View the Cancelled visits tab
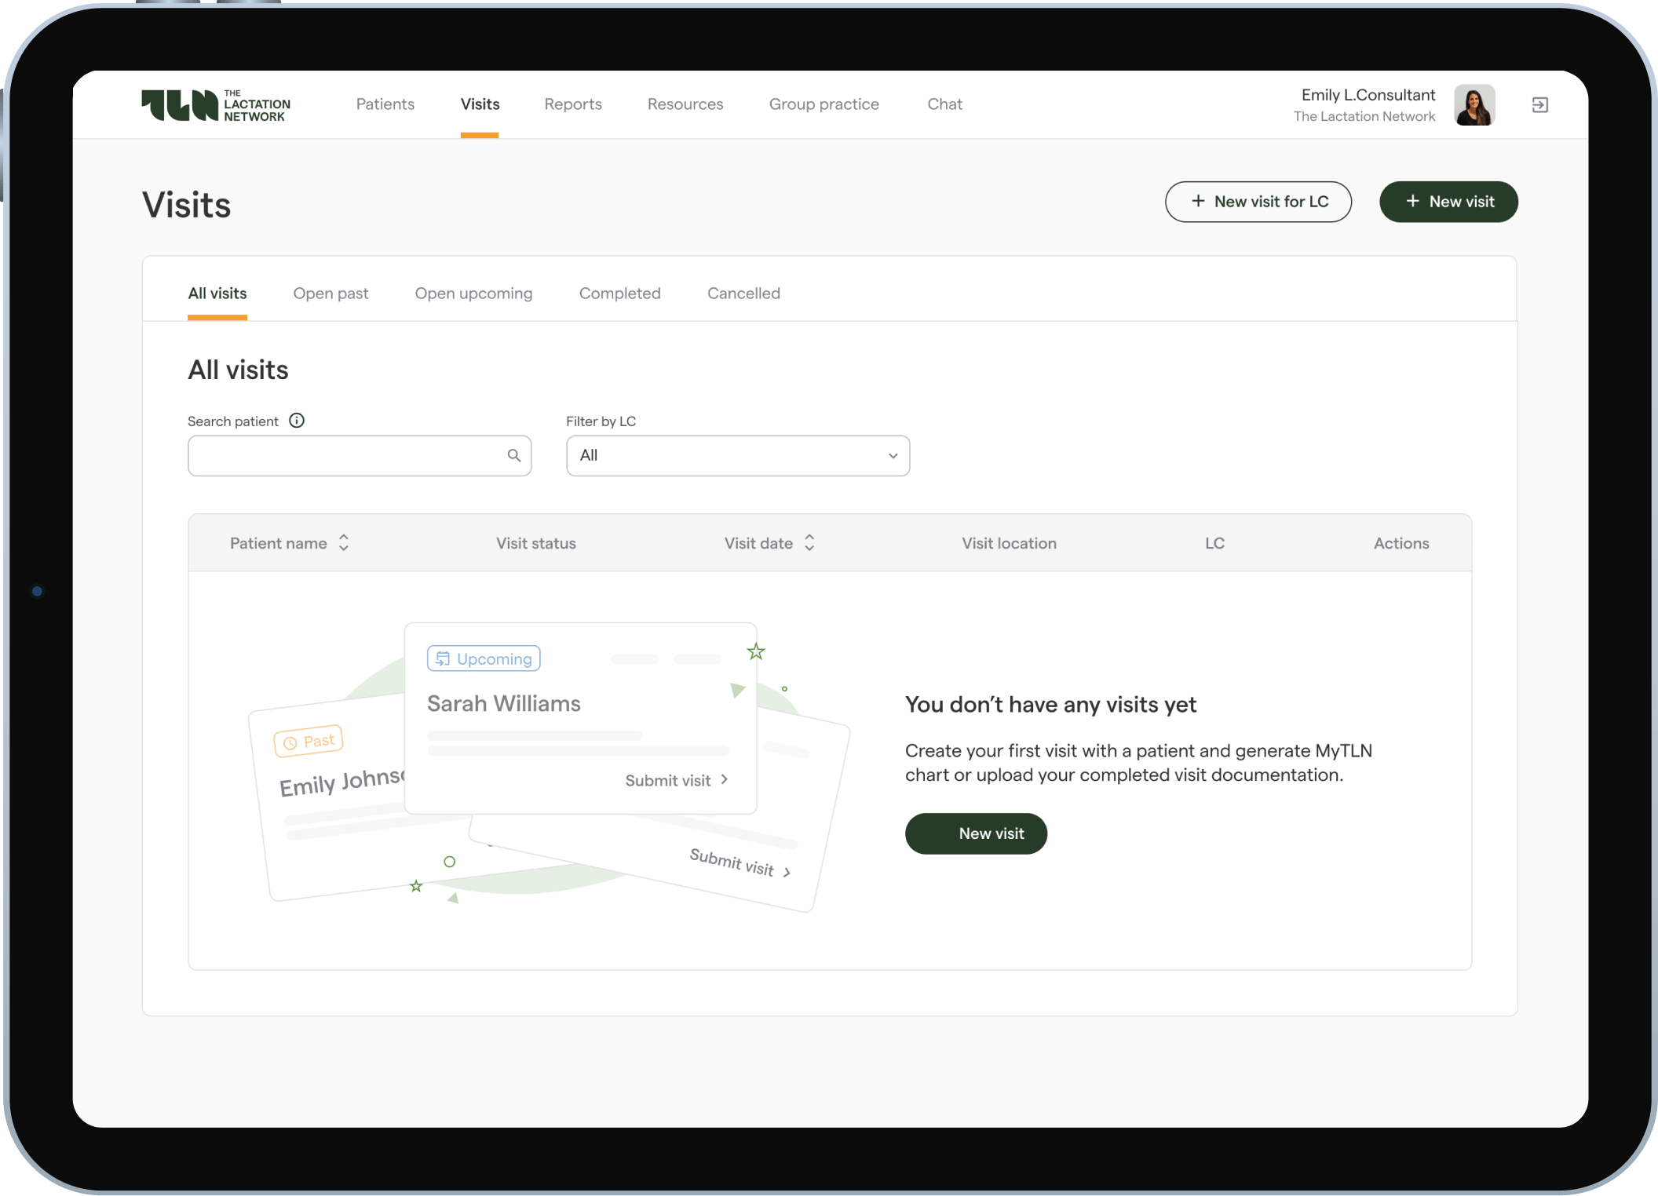This screenshot has height=1196, width=1658. coord(743,294)
